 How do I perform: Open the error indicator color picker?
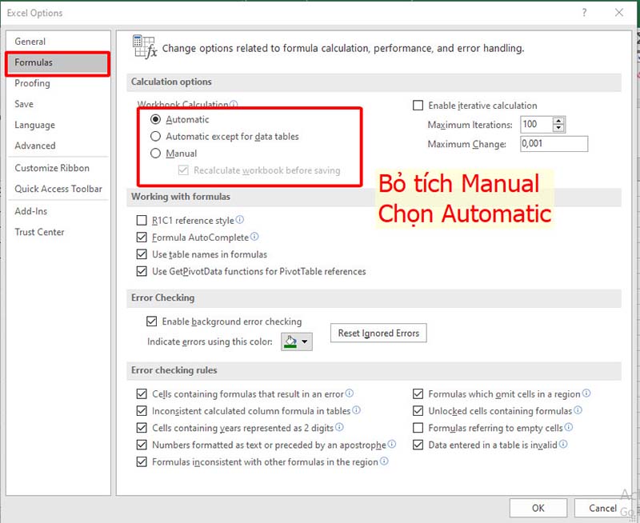(297, 341)
